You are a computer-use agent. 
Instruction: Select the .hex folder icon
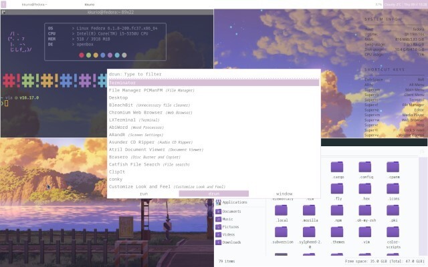click(365, 188)
